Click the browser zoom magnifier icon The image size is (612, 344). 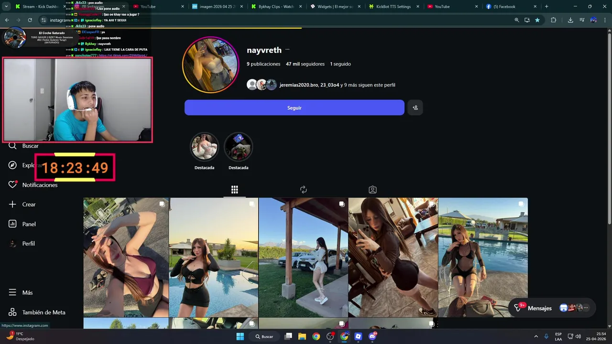[x=516, y=20]
